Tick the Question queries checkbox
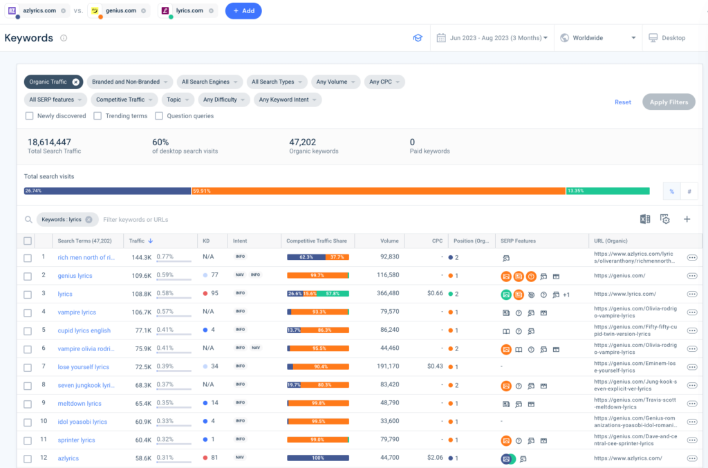708x468 pixels. coord(159,116)
